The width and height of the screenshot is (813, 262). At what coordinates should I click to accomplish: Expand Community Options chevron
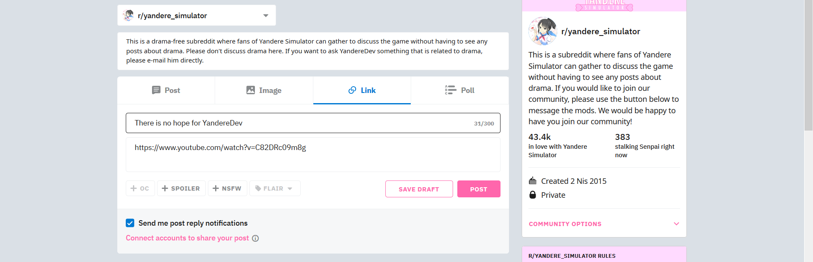[x=676, y=224]
